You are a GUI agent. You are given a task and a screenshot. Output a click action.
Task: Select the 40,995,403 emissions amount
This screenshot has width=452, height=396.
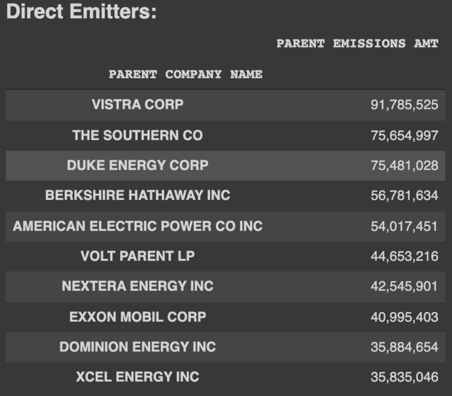click(x=404, y=317)
